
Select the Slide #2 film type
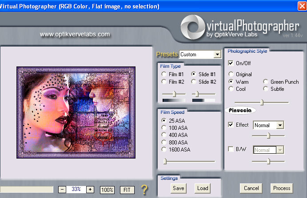point(194,82)
